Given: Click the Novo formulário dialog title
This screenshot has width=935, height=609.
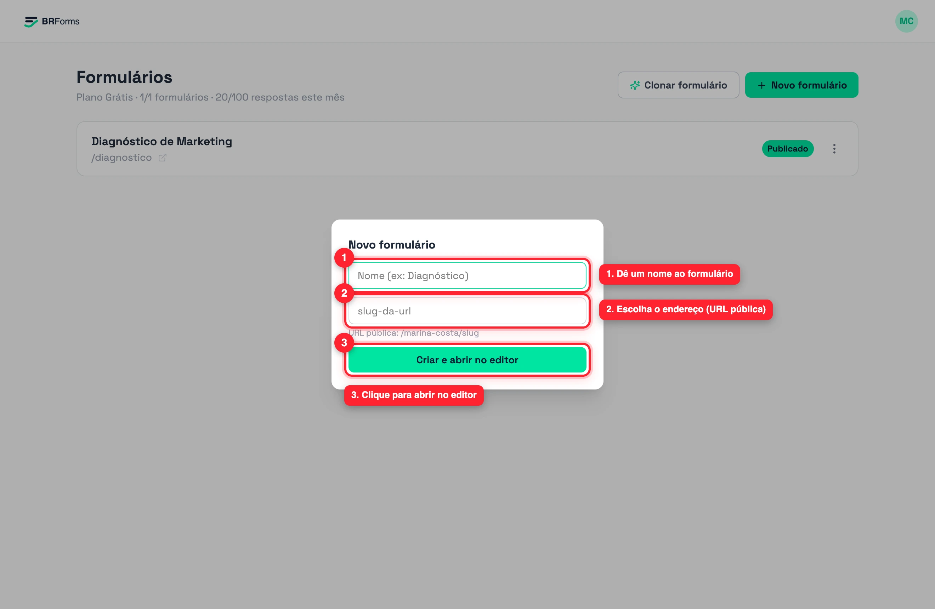Looking at the screenshot, I should coord(392,245).
